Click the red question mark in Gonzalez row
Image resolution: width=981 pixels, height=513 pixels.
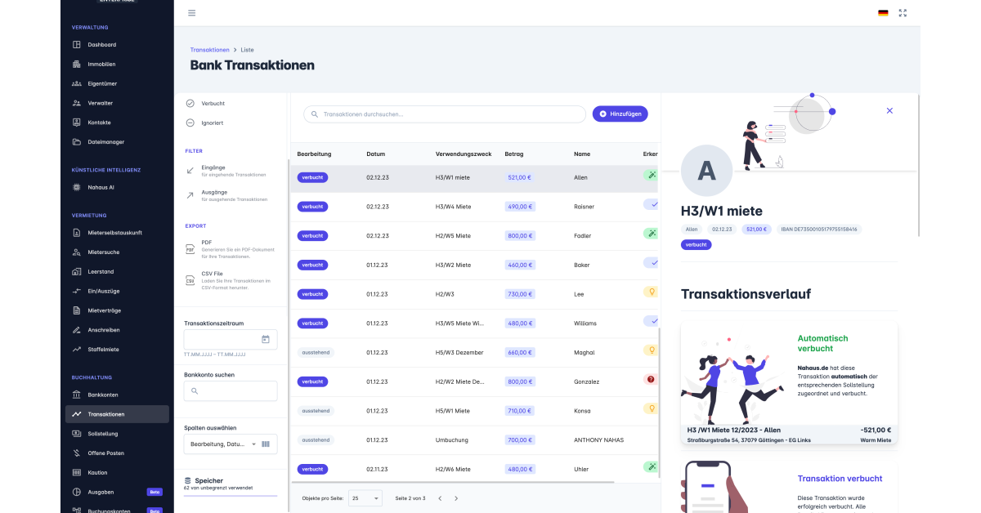pos(652,379)
